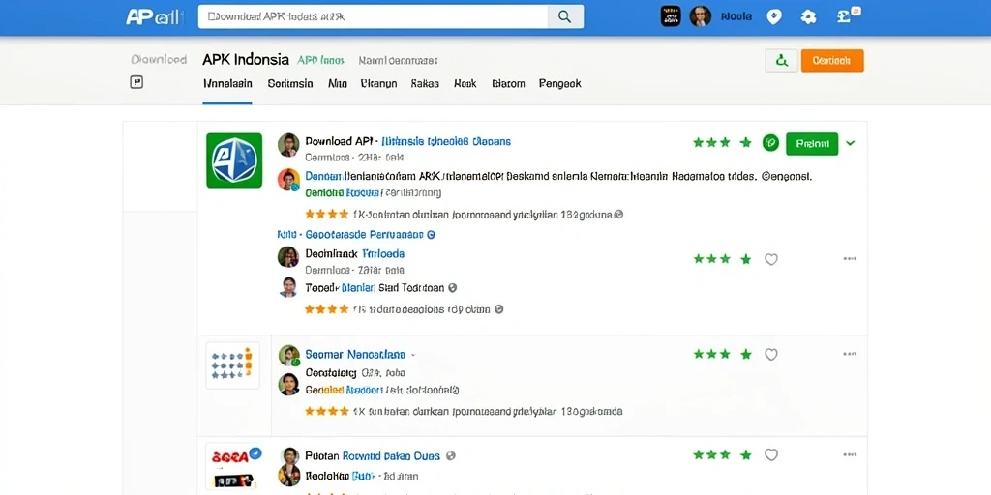Favorite the Pootan Rowntid result
This screenshot has height=495, width=991.
point(771,454)
